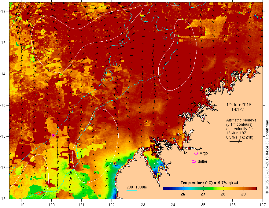The image size is (269, 208).
Task: Click the latitude label -13 on the left axis
Action: [3, 43]
